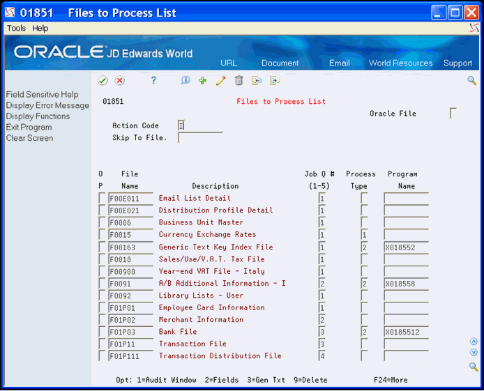Open the blue question mark help icon
The image size is (484, 391).
coord(153,81)
